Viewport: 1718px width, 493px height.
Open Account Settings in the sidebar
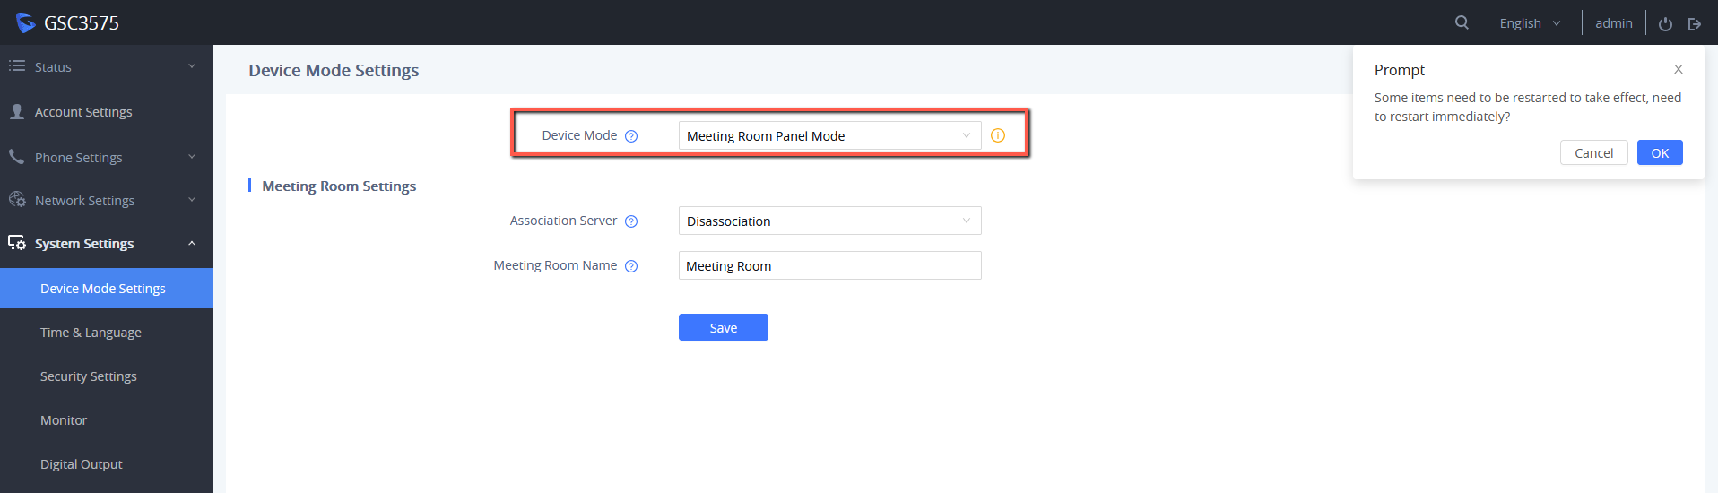pos(106,111)
